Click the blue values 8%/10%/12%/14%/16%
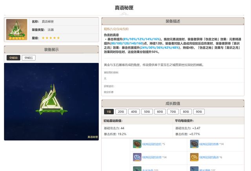 (x=142, y=39)
